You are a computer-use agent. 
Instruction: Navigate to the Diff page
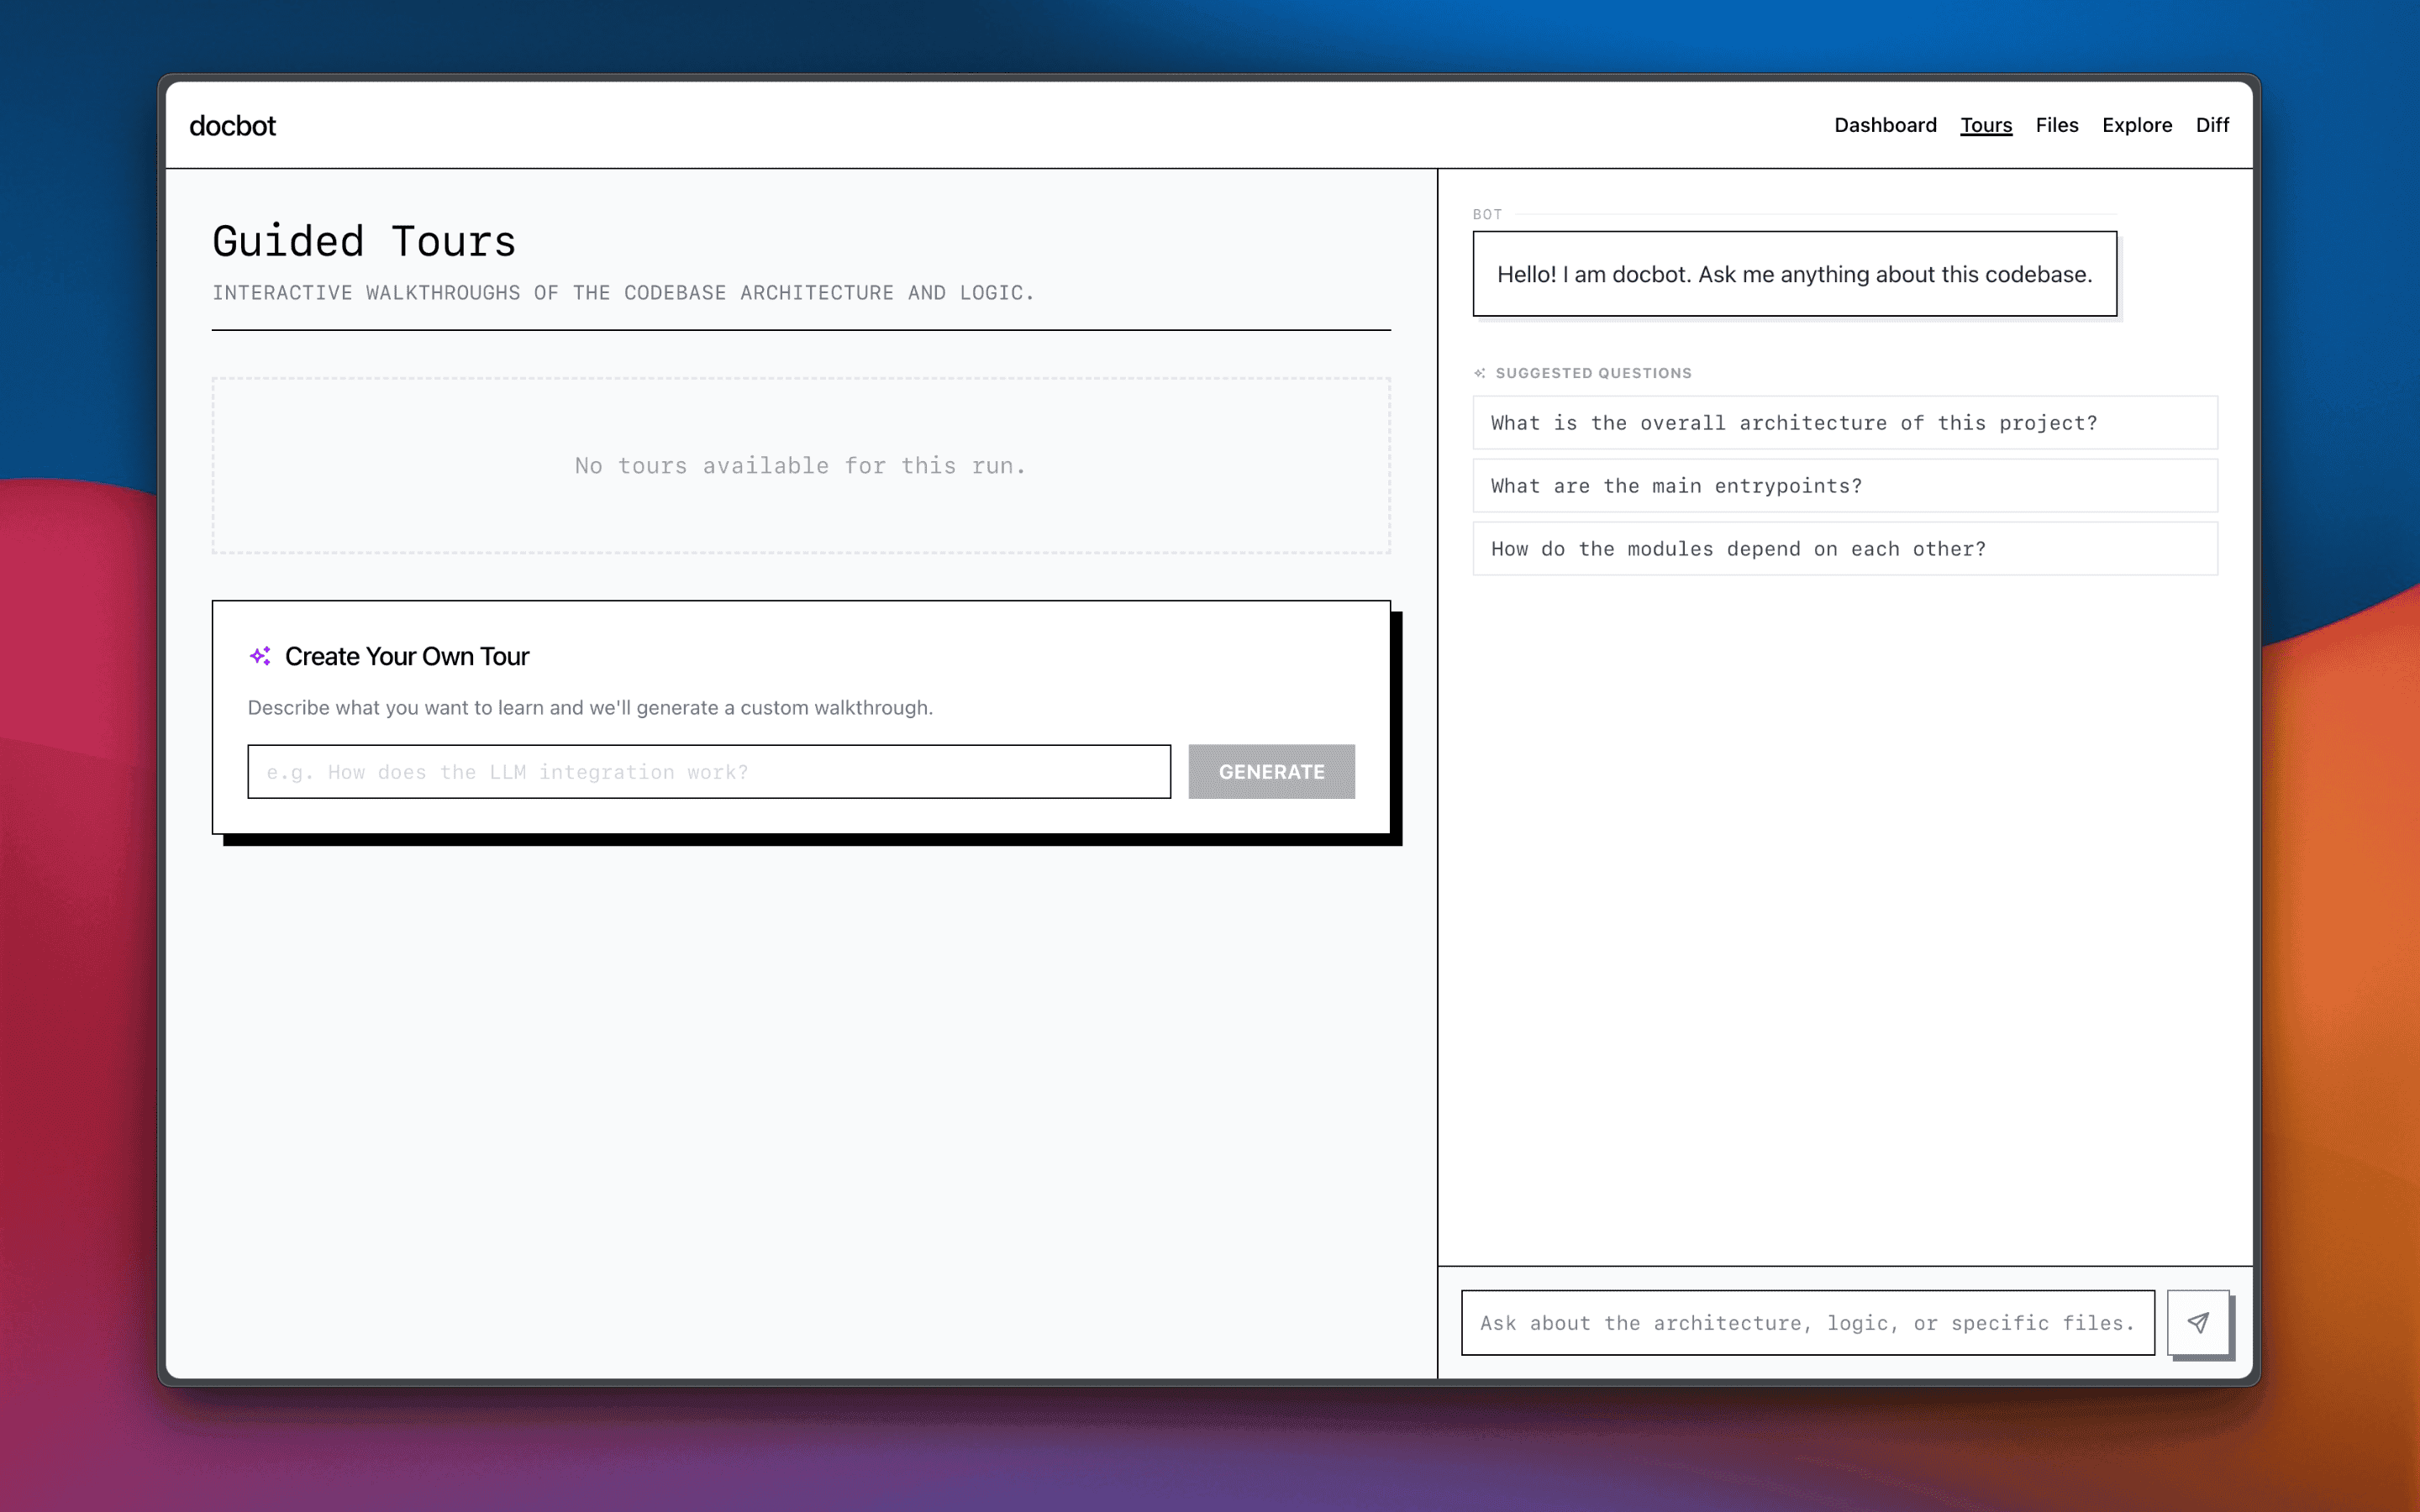pos(2212,125)
